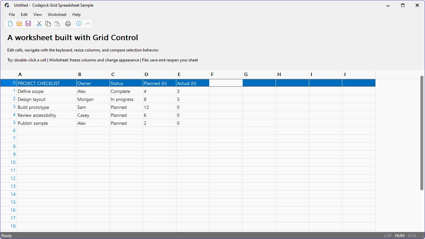Viewport: 425px width, 239px height.
Task: Click the empty active cell in column F row 0
Action: 226,83
